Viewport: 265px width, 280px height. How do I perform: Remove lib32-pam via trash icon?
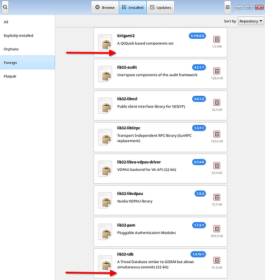pyautogui.click(x=217, y=228)
